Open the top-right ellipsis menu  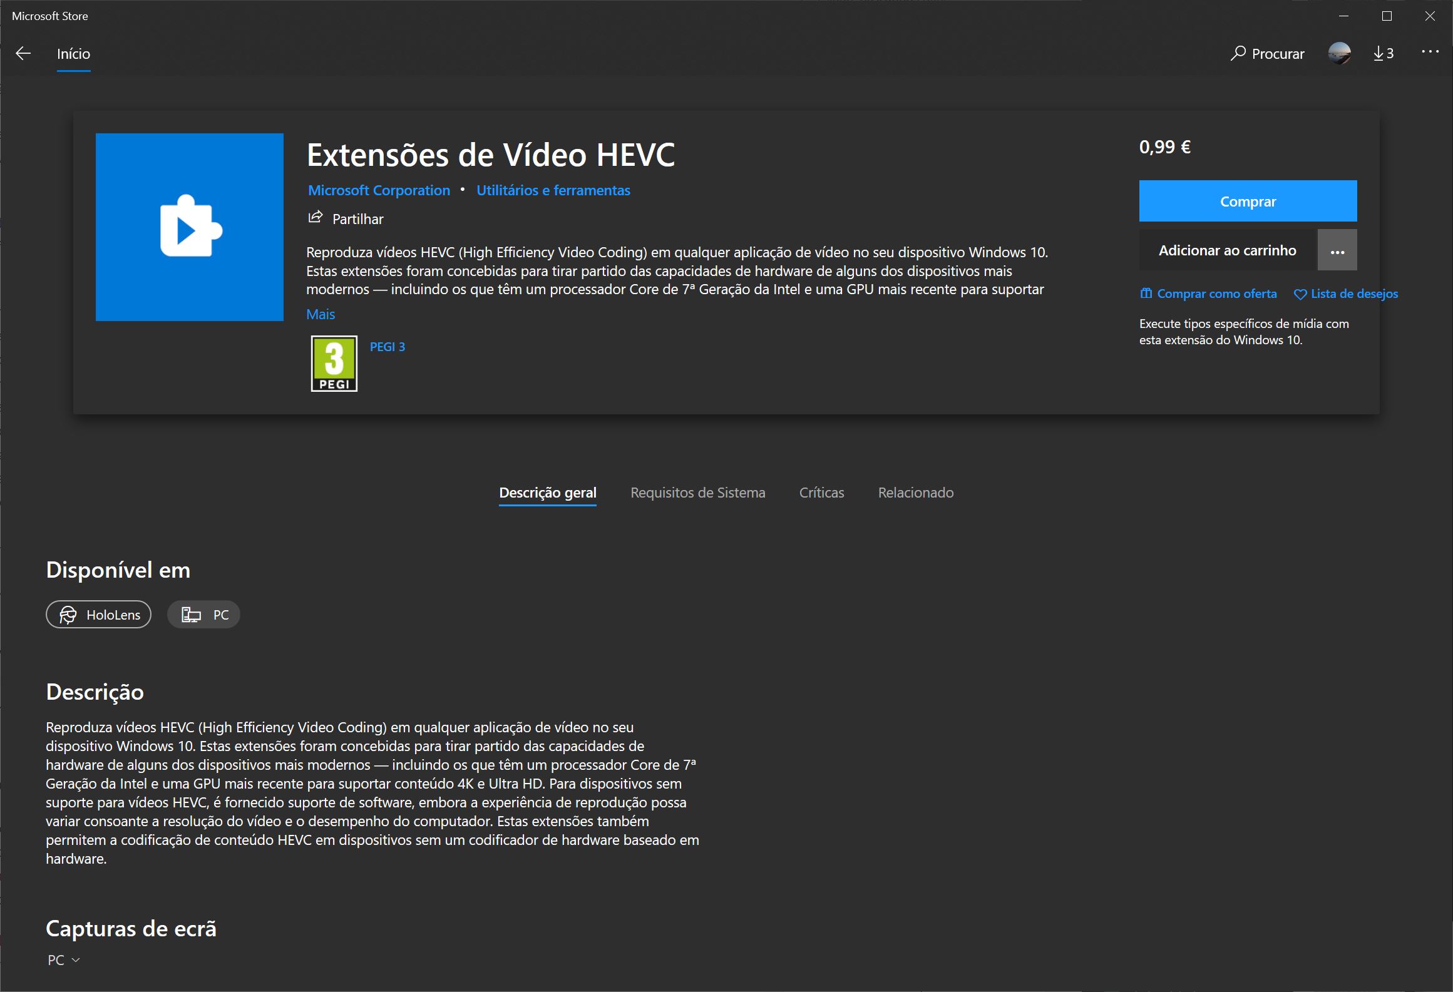[x=1430, y=52]
